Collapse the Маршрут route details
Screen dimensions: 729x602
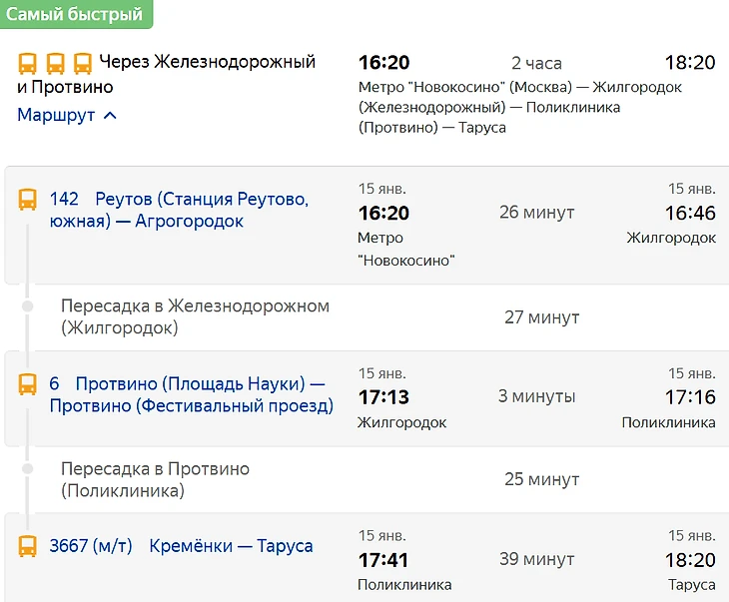(x=67, y=115)
